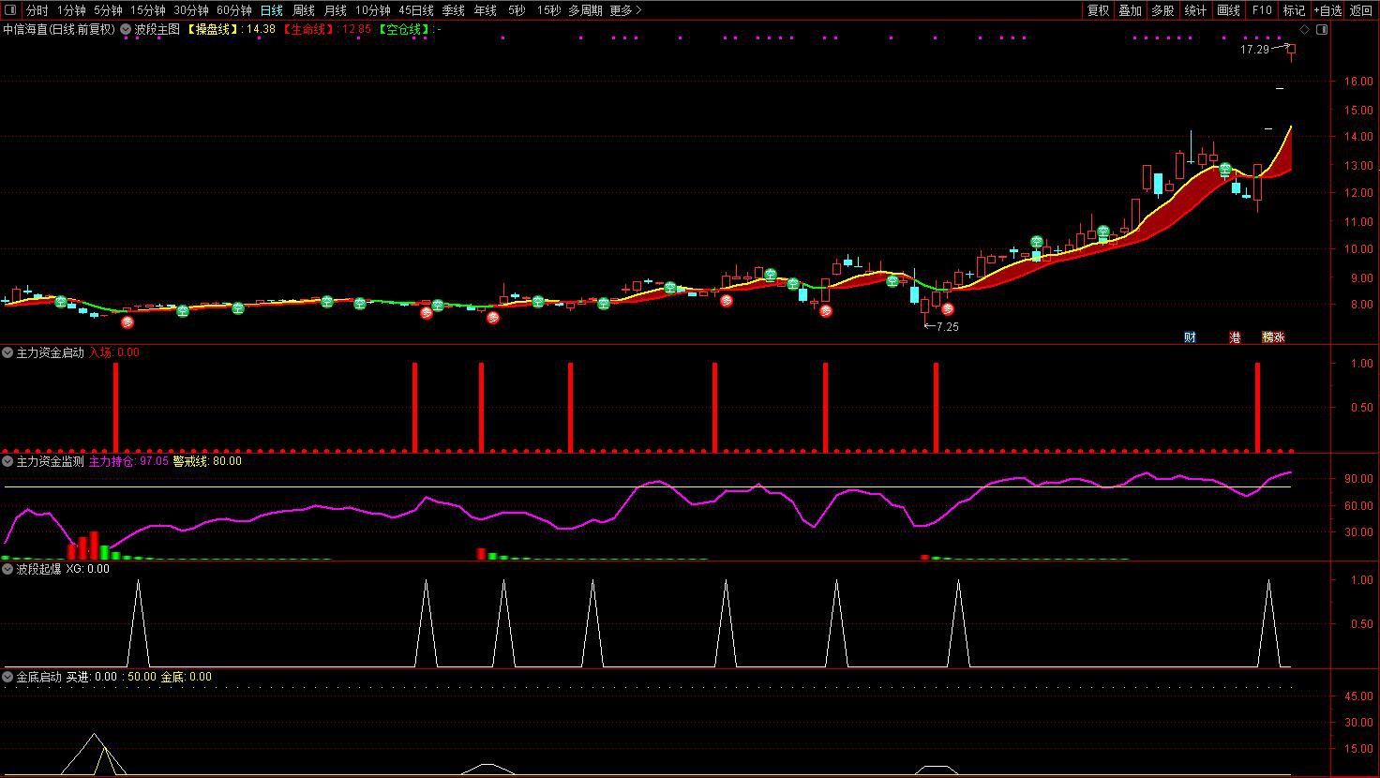
Task: Click the 7.25 low price label
Action: [x=946, y=327]
